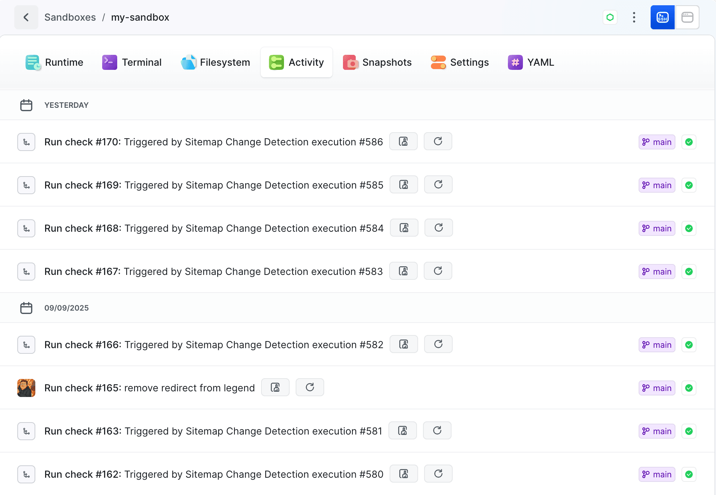Image resolution: width=716 pixels, height=495 pixels.
Task: Retry Run check #165 remove redirect
Action: [x=310, y=388]
